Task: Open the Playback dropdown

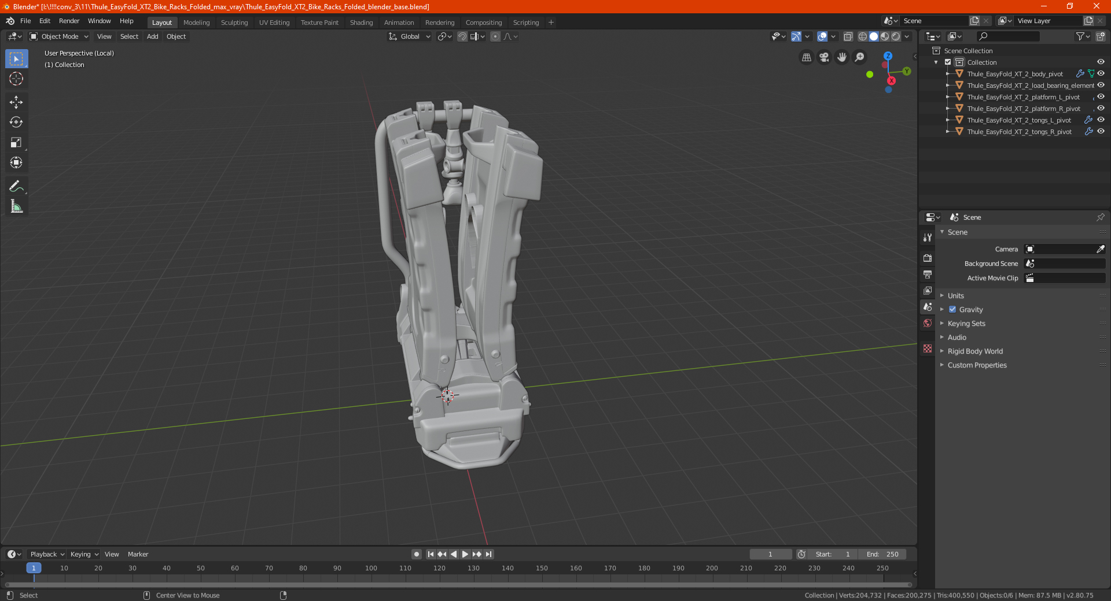Action: 47,554
